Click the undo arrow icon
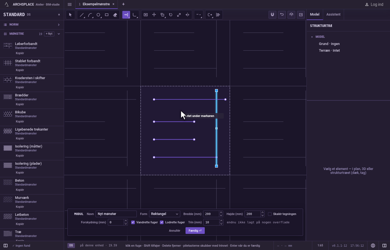Viewport: 390px width, 250px height. point(282,15)
